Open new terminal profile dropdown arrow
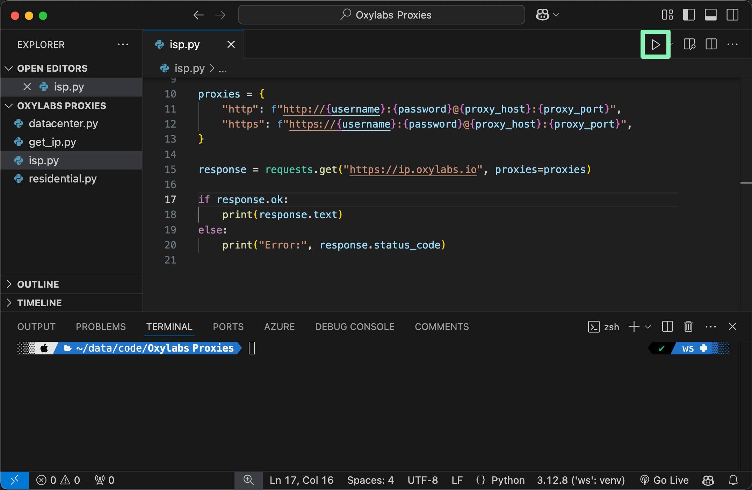This screenshot has width=752, height=490. click(x=648, y=327)
